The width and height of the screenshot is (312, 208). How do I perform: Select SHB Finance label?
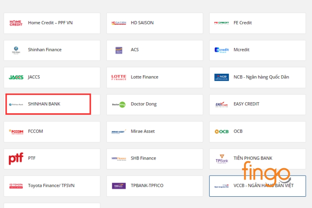[x=143, y=158]
